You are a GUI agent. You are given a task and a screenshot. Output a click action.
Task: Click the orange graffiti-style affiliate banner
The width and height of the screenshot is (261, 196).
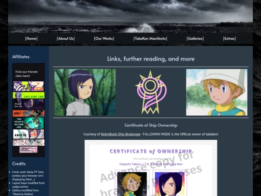pyautogui.click(x=29, y=113)
